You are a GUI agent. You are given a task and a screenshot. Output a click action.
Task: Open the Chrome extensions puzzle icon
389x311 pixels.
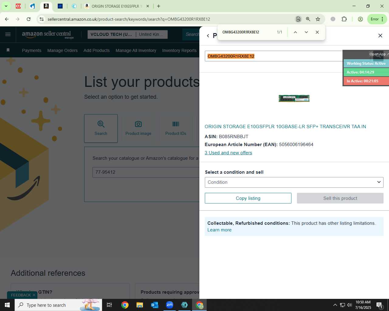(x=344, y=19)
